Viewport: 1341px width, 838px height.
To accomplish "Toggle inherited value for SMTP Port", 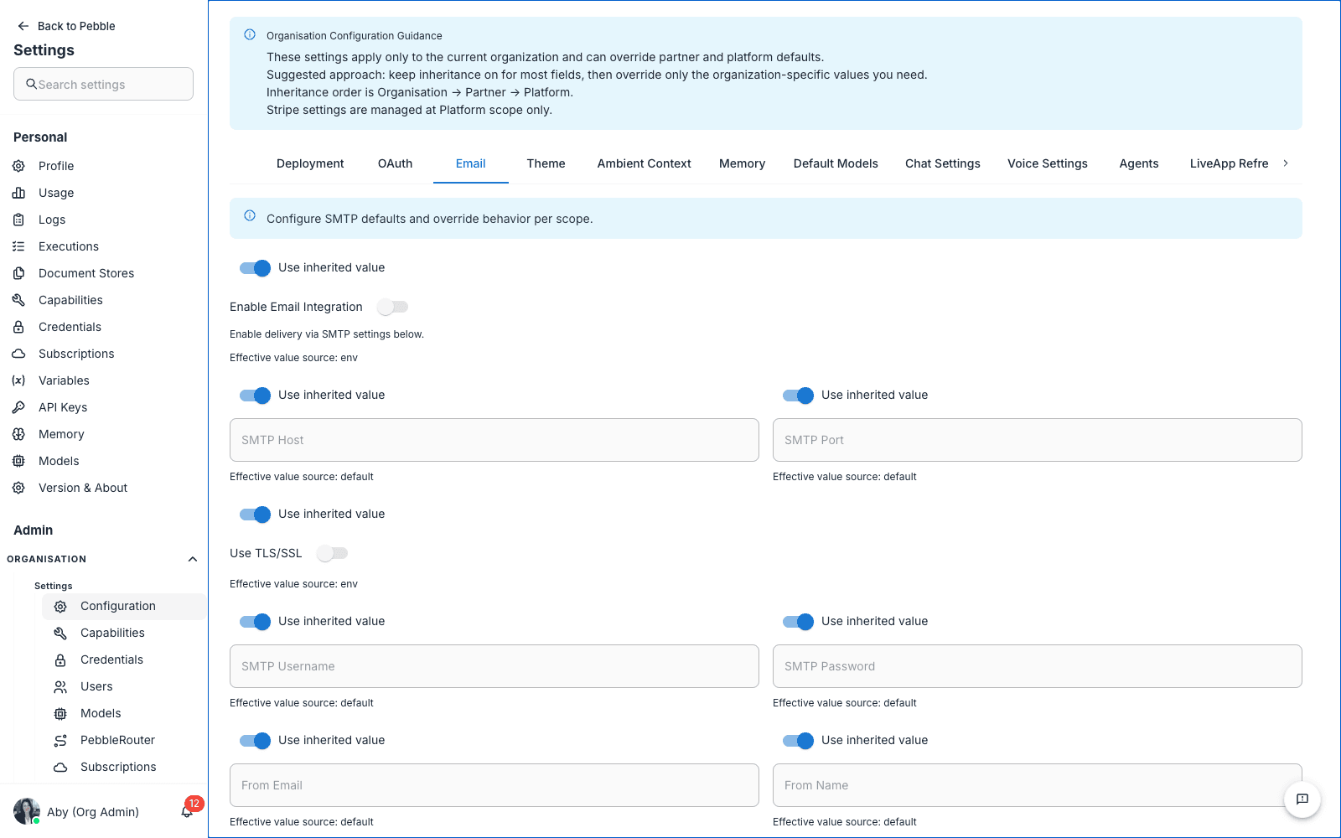I will click(798, 395).
